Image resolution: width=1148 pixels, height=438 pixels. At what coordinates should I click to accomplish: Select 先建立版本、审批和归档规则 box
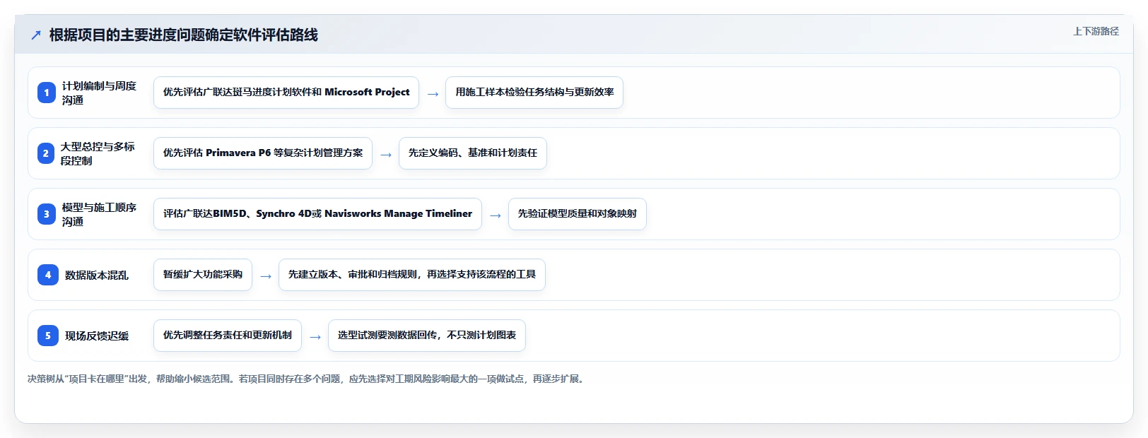412,275
